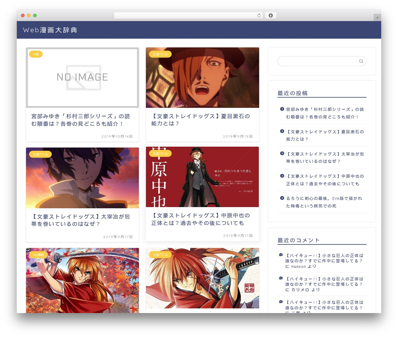
Task: Click arrow bullet beside 宮部みゆき recent post
Action: [x=282, y=109]
